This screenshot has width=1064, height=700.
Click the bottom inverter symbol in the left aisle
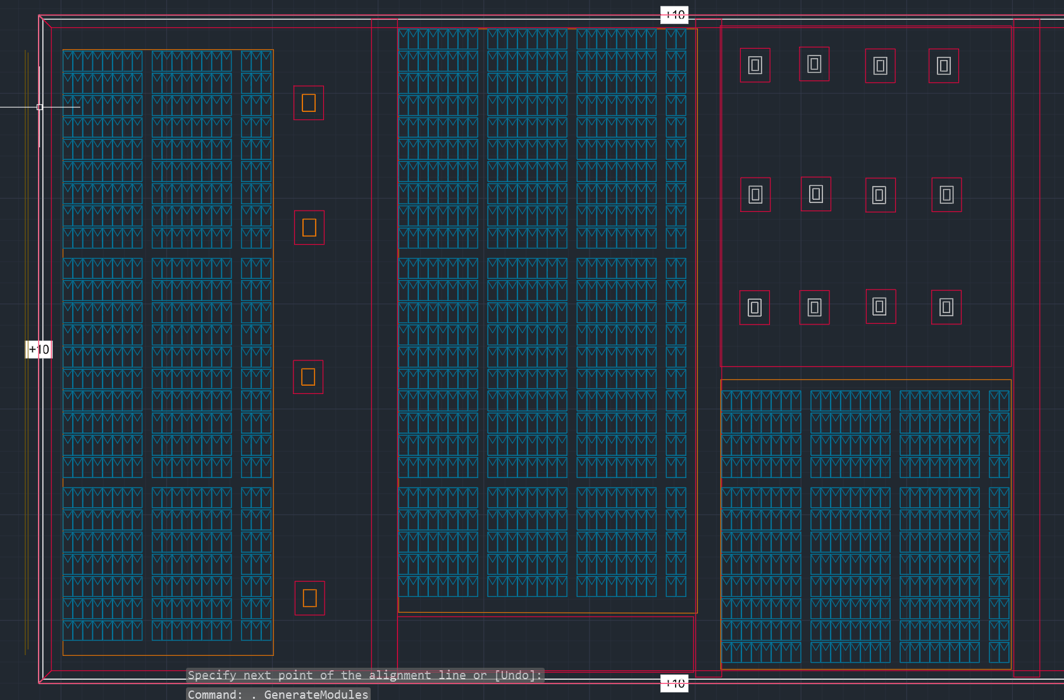(309, 598)
